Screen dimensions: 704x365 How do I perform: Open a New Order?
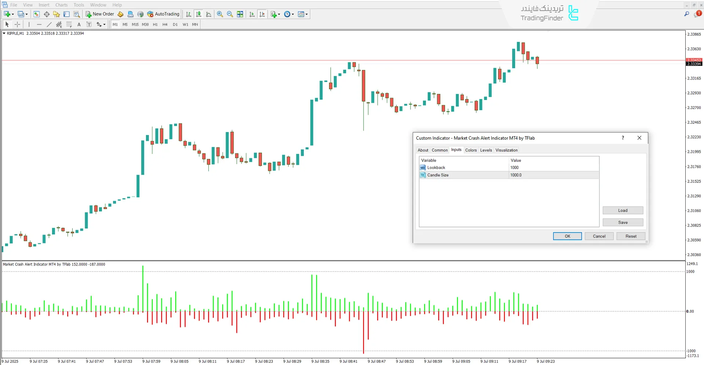[99, 14]
